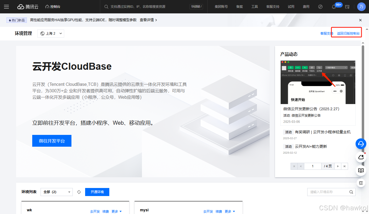Open the user avatar 万
The image size is (369, 214).
361,7
